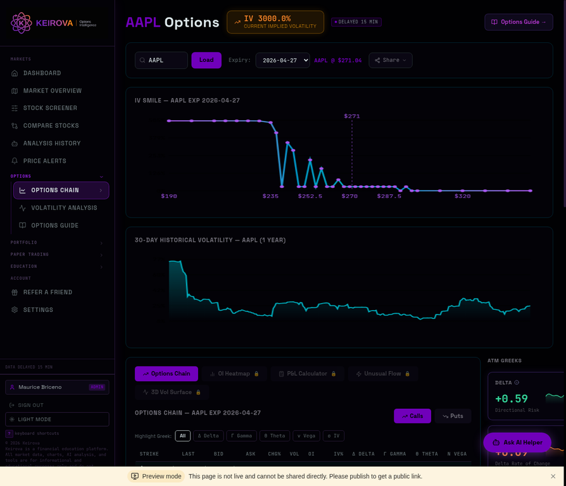The image size is (566, 486).
Task: Select the locked Unusual Flow tab
Action: tap(383, 374)
